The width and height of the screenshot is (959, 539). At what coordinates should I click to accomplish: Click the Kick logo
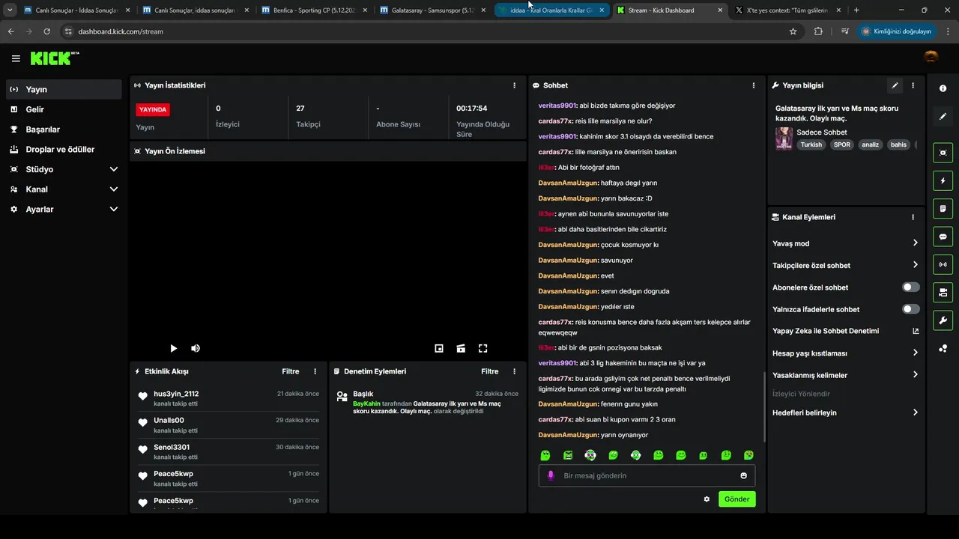pos(54,58)
